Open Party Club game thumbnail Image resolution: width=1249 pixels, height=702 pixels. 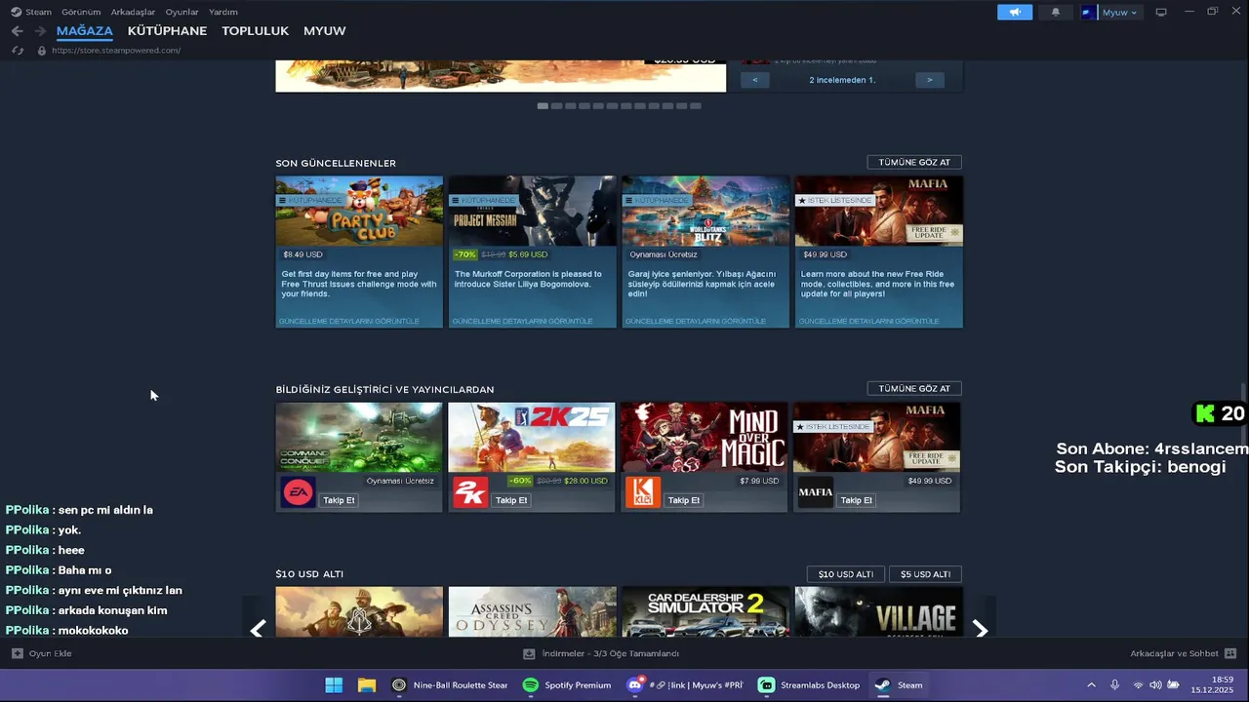tap(359, 211)
